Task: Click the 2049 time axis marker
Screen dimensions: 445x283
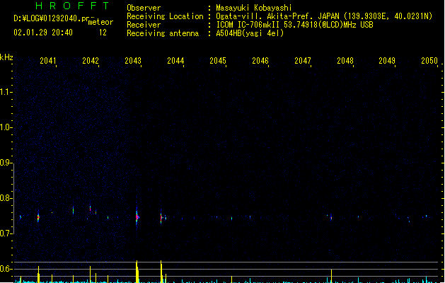Action: (x=387, y=60)
